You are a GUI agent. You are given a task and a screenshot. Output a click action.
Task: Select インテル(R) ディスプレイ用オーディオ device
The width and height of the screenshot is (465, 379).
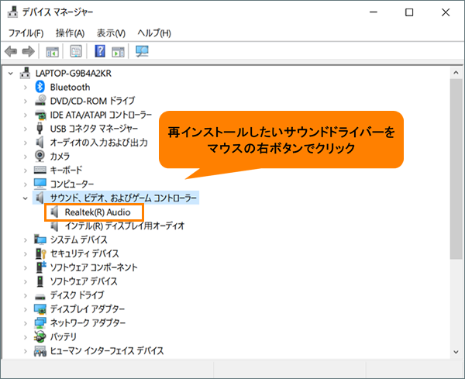click(x=125, y=226)
